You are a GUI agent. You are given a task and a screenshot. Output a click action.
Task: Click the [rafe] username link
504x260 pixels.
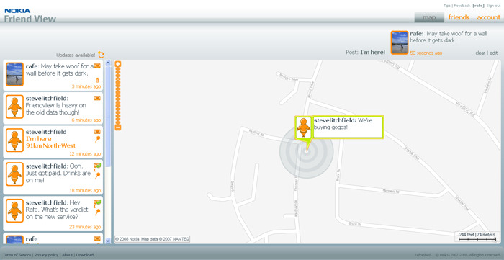[x=479, y=6]
